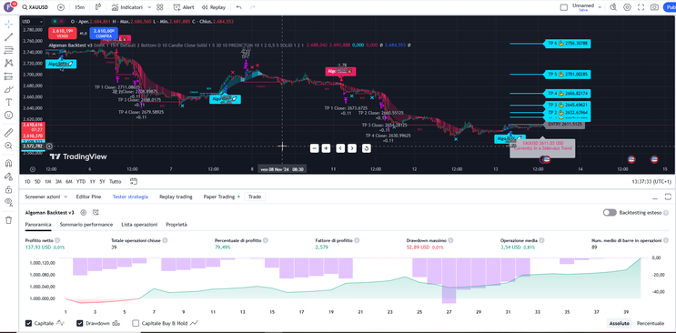Select the brush drawing tool
The width and height of the screenshot is (676, 333).
pos(8,89)
